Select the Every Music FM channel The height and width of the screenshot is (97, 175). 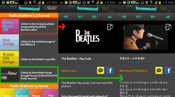point(29,26)
